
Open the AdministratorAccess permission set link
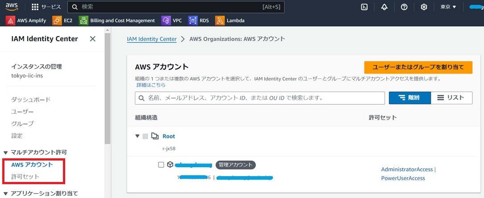407,169
